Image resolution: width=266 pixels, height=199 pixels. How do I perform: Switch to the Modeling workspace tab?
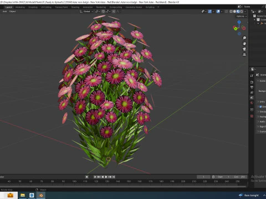pos(20,7)
